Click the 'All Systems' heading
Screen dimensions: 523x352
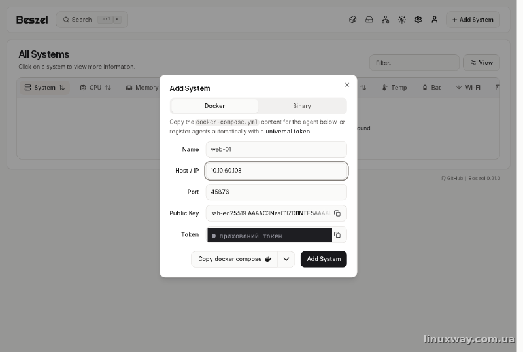point(44,54)
